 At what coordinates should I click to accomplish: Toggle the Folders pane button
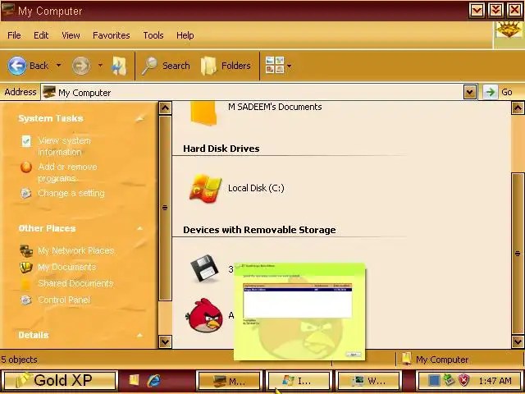(226, 66)
